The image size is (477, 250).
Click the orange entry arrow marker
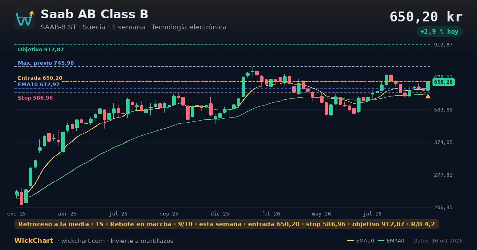point(428,96)
